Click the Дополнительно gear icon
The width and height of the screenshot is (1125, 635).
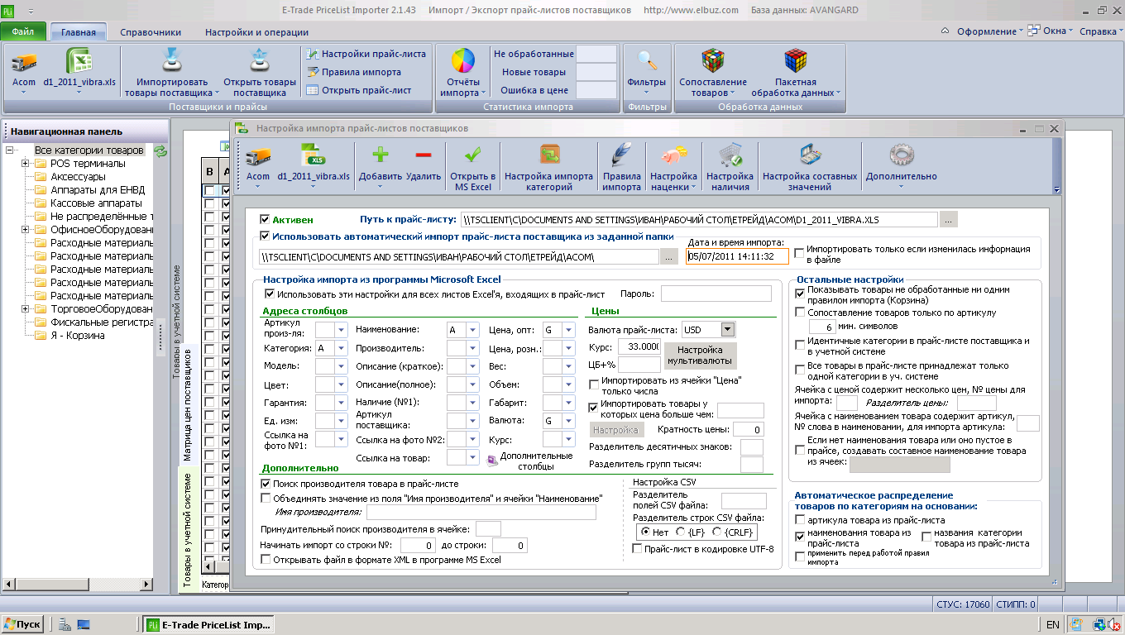pos(901,156)
